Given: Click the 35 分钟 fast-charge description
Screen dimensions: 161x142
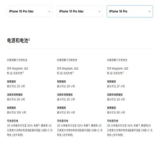Looking at the screenshot, I should pos(30,130).
